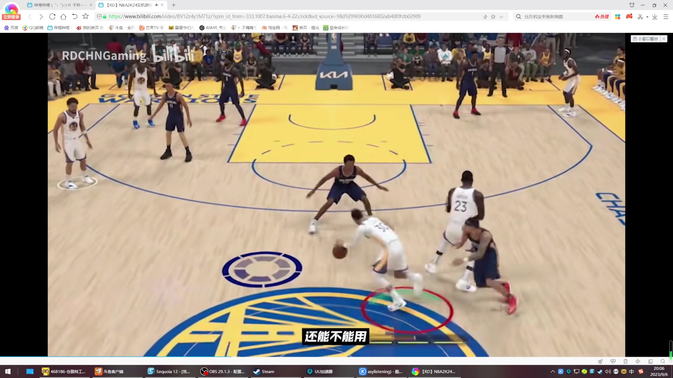
Task: Show hidden system tray icons
Action: click(x=552, y=371)
